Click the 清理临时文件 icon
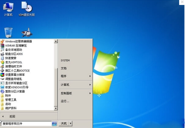 tap(2, 67)
